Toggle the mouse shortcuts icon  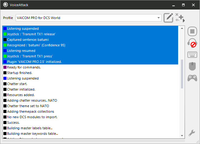[x=192, y=66]
